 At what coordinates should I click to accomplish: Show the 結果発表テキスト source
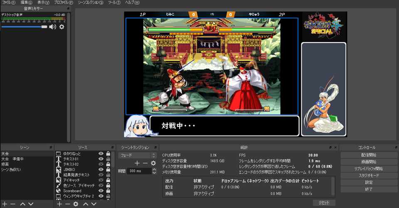(x=101, y=175)
